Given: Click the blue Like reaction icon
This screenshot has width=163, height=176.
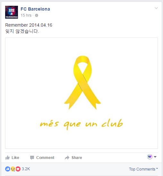Looking at the screenshot, I should pyautogui.click(x=8, y=169).
